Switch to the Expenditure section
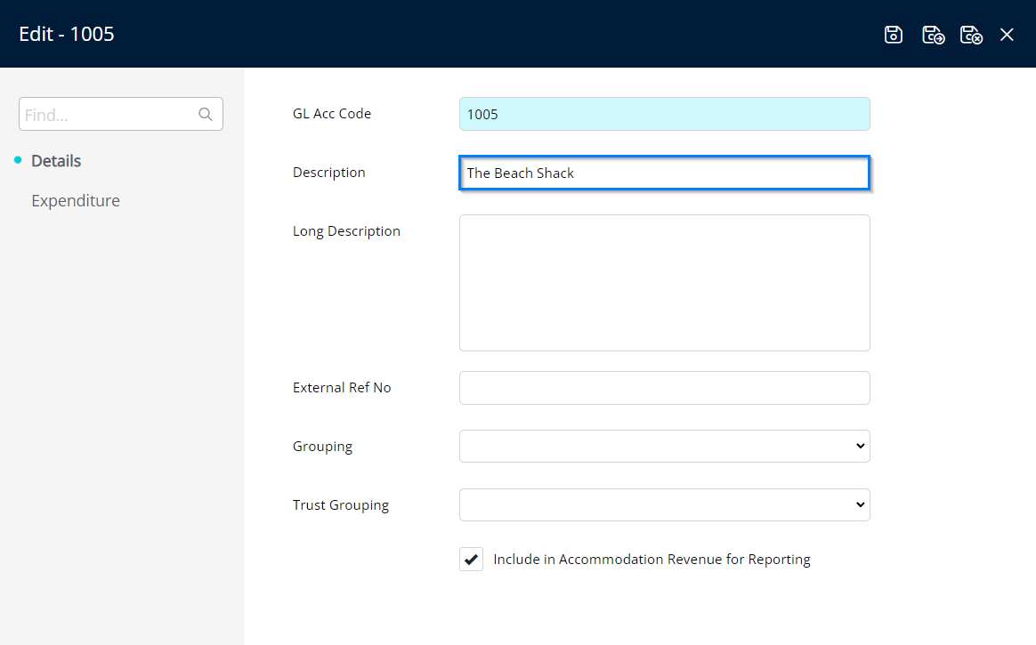Image resolution: width=1036 pixels, height=645 pixels. [x=76, y=201]
